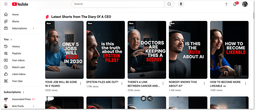Play the 'Only 5 jobs will exist' short
Image resolution: width=255 pixels, height=110 pixels.
[x=64, y=50]
